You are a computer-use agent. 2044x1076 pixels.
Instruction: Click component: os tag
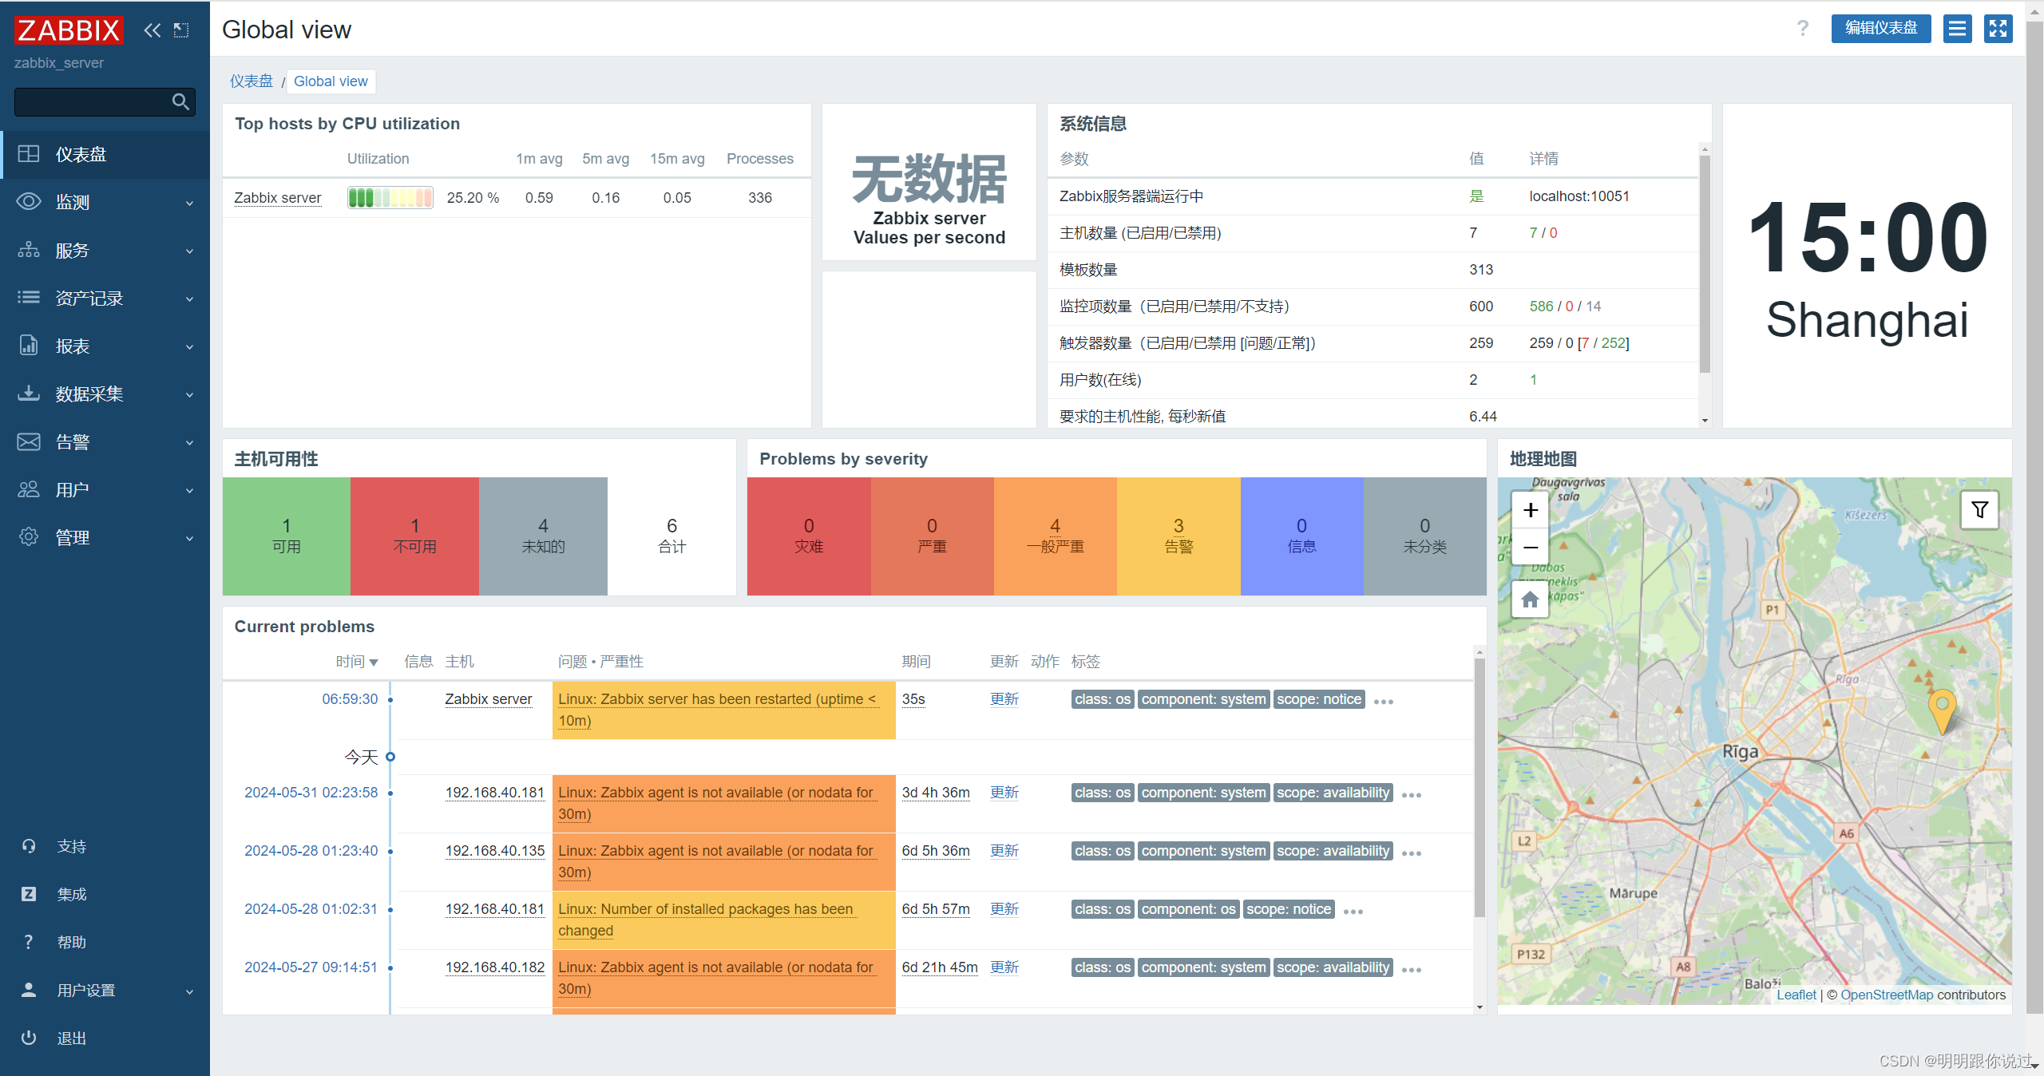click(x=1188, y=909)
